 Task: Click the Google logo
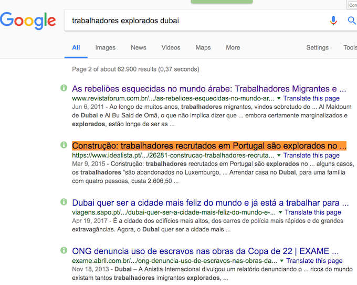tap(28, 21)
